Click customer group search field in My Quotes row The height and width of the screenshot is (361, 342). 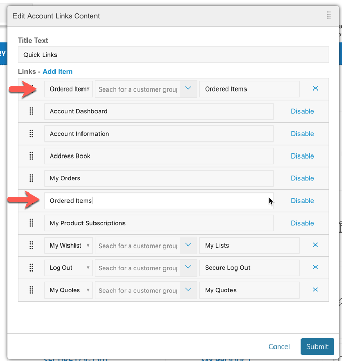138,290
